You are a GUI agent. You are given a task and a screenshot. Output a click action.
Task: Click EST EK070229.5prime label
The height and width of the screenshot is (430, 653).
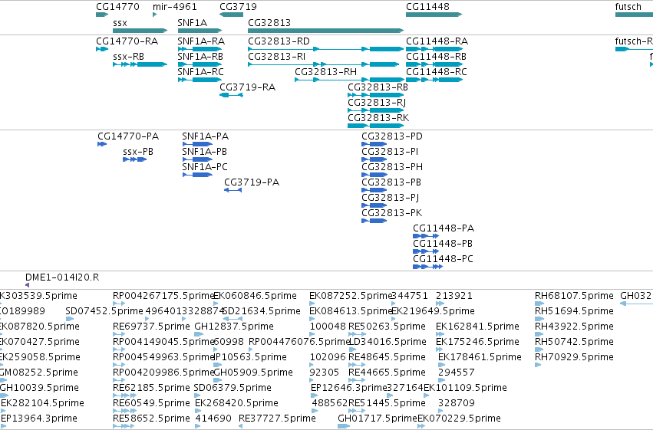tap(460, 419)
